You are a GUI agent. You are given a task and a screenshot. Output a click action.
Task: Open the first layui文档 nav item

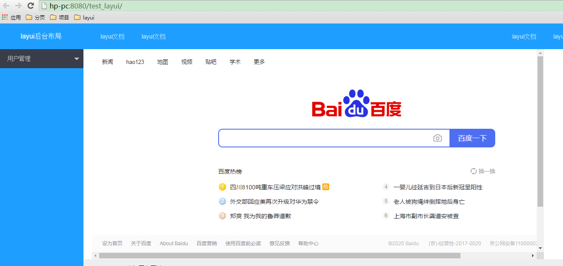click(112, 36)
